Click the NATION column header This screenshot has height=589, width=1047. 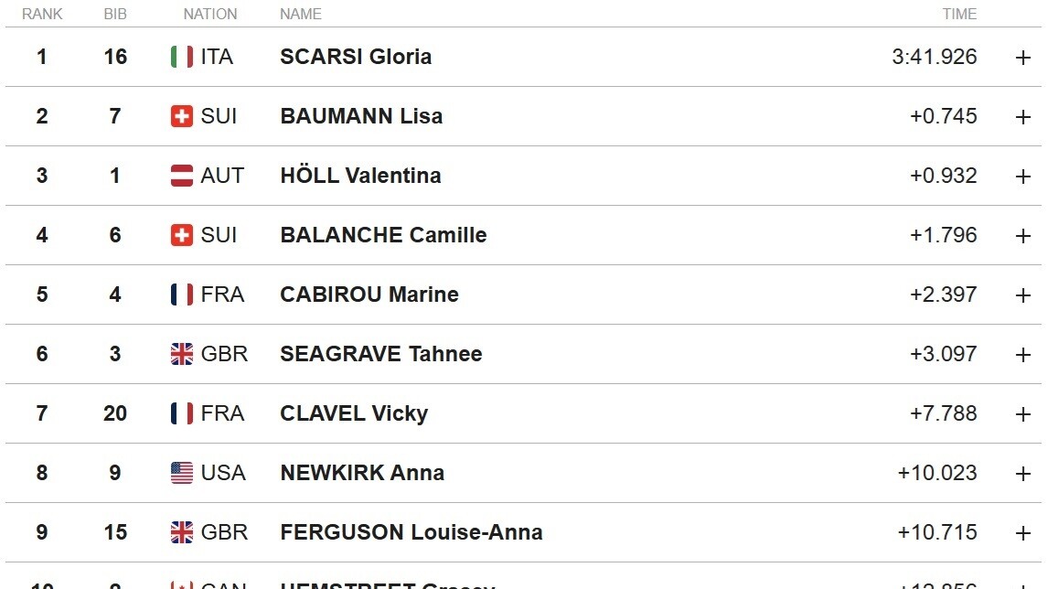click(x=210, y=14)
